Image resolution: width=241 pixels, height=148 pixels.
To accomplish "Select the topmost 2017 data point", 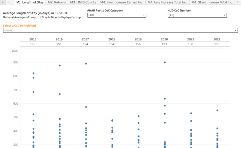I will click(86, 64).
